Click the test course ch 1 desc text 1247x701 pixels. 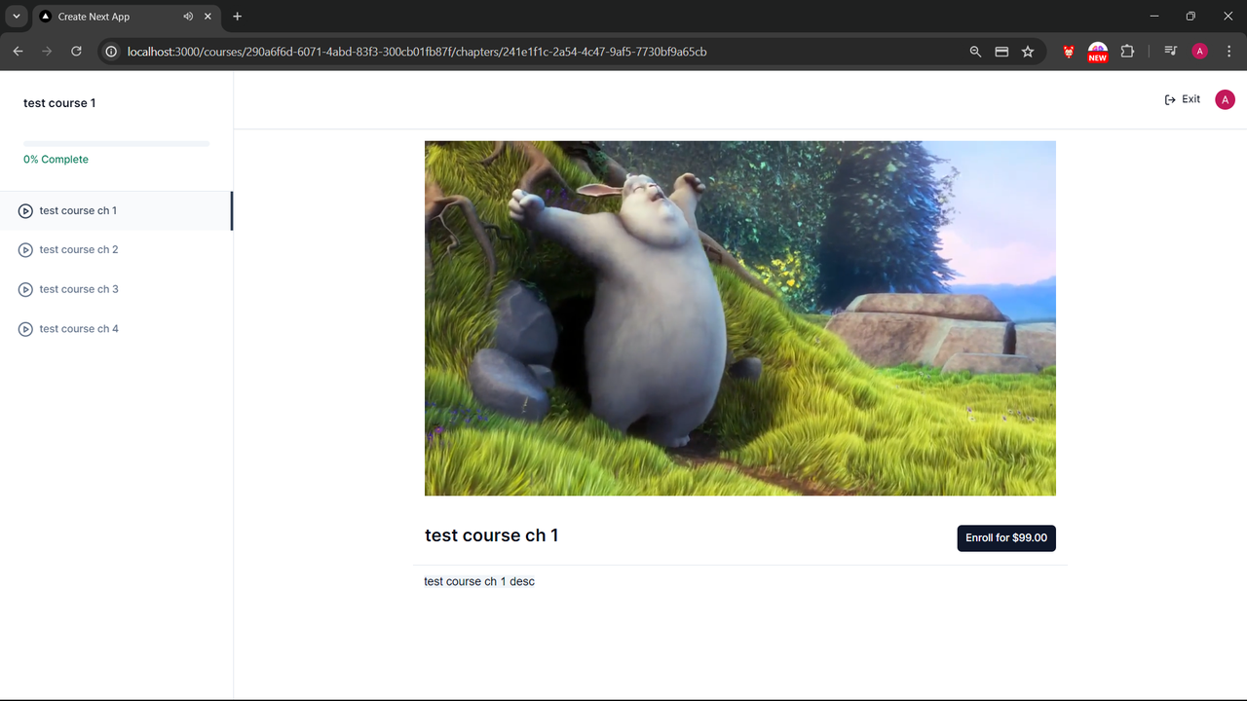(x=479, y=581)
